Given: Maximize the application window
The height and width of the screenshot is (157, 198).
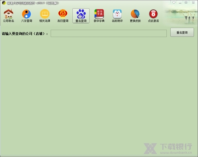Looking at the screenshot, I should [x=186, y=2].
